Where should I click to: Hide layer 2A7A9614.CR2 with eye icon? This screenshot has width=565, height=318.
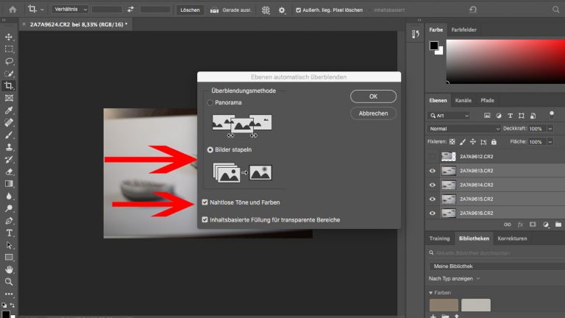coord(433,185)
